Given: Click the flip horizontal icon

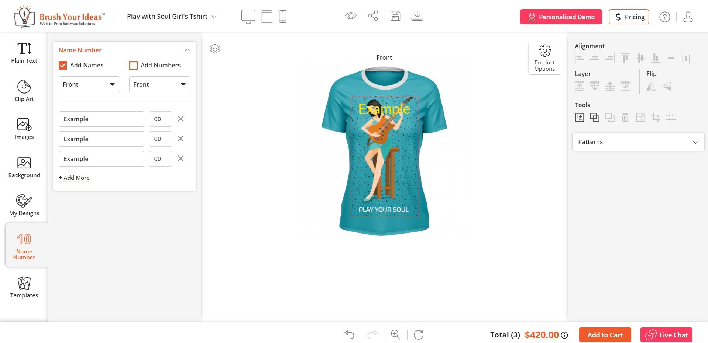Looking at the screenshot, I should 651,86.
